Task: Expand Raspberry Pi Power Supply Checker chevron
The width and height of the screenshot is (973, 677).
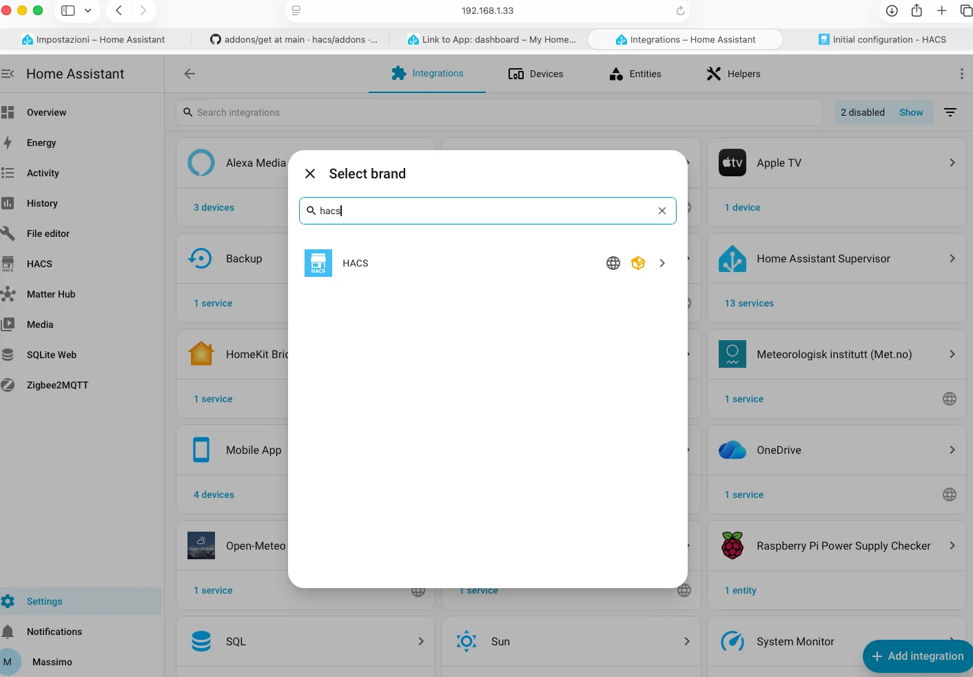Action: coord(952,545)
